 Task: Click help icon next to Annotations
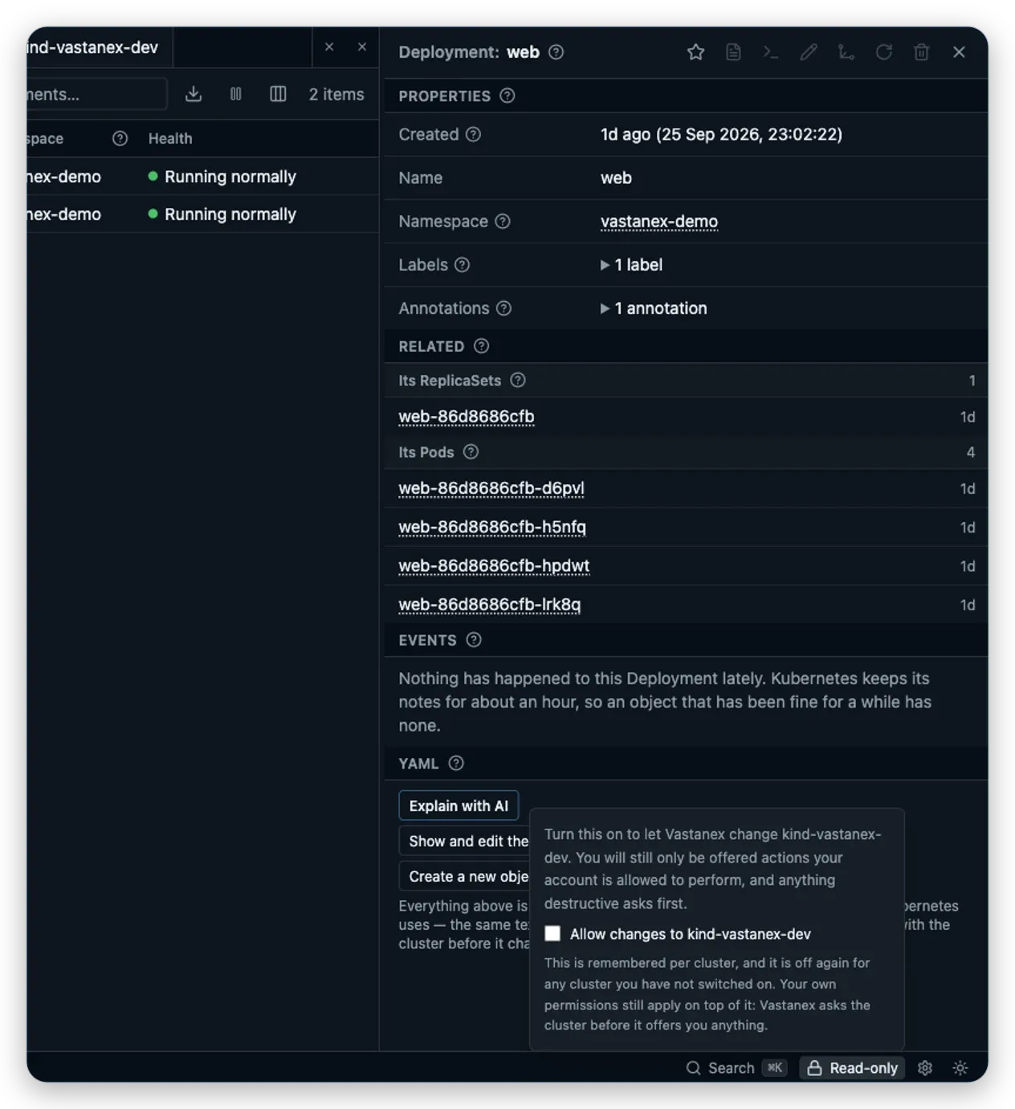pos(504,308)
